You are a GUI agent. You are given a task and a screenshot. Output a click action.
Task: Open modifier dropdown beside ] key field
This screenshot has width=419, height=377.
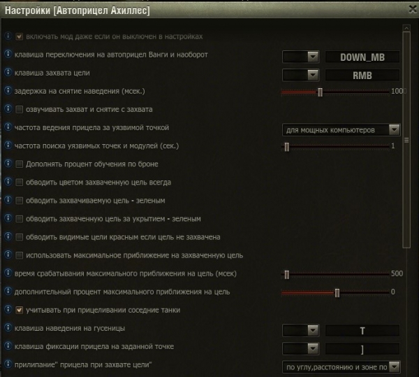click(301, 348)
